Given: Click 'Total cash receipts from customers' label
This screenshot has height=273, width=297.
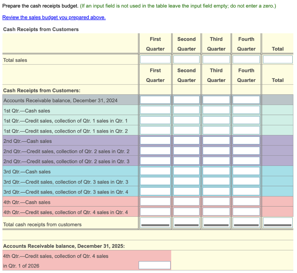Looking at the screenshot, I should pyautogui.click(x=42, y=224).
